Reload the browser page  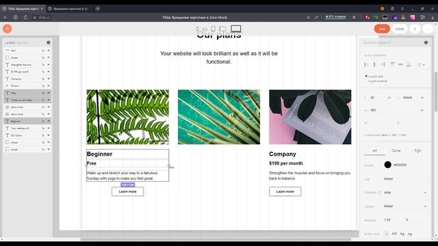(25, 17)
